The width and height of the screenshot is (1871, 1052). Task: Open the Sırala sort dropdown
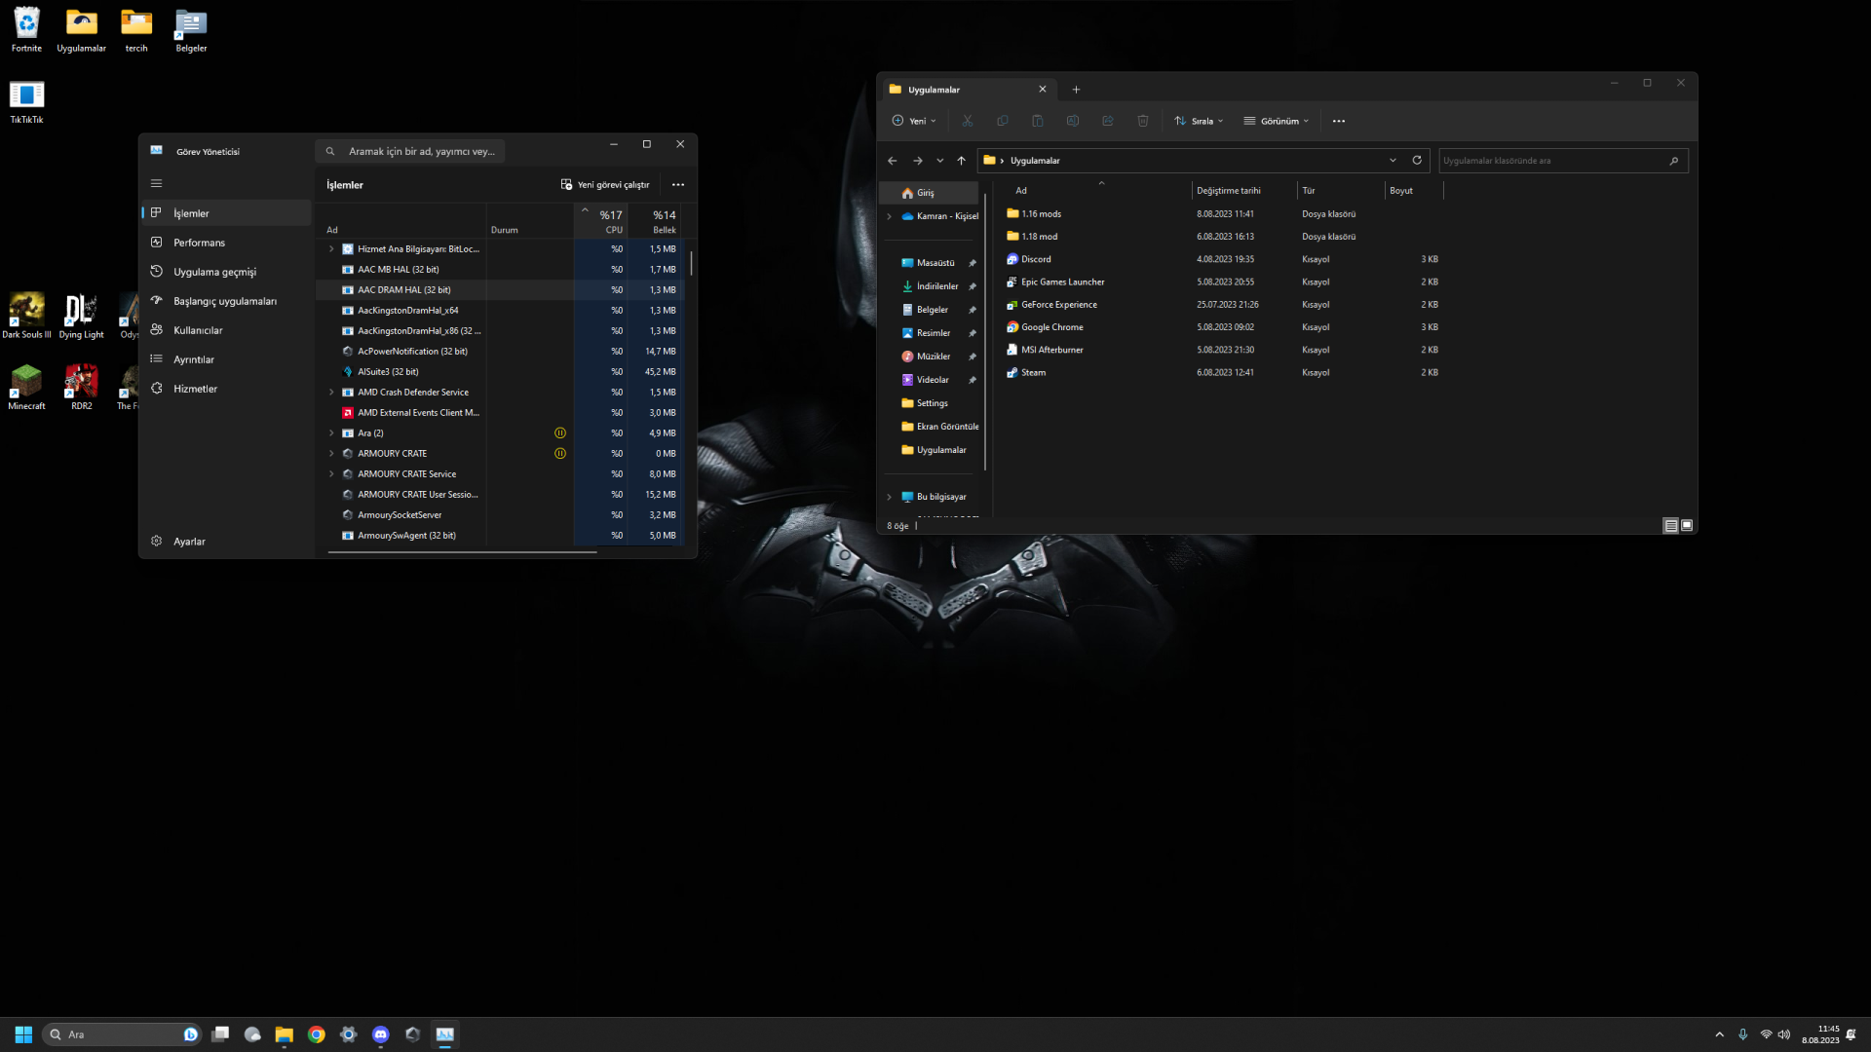(1199, 122)
